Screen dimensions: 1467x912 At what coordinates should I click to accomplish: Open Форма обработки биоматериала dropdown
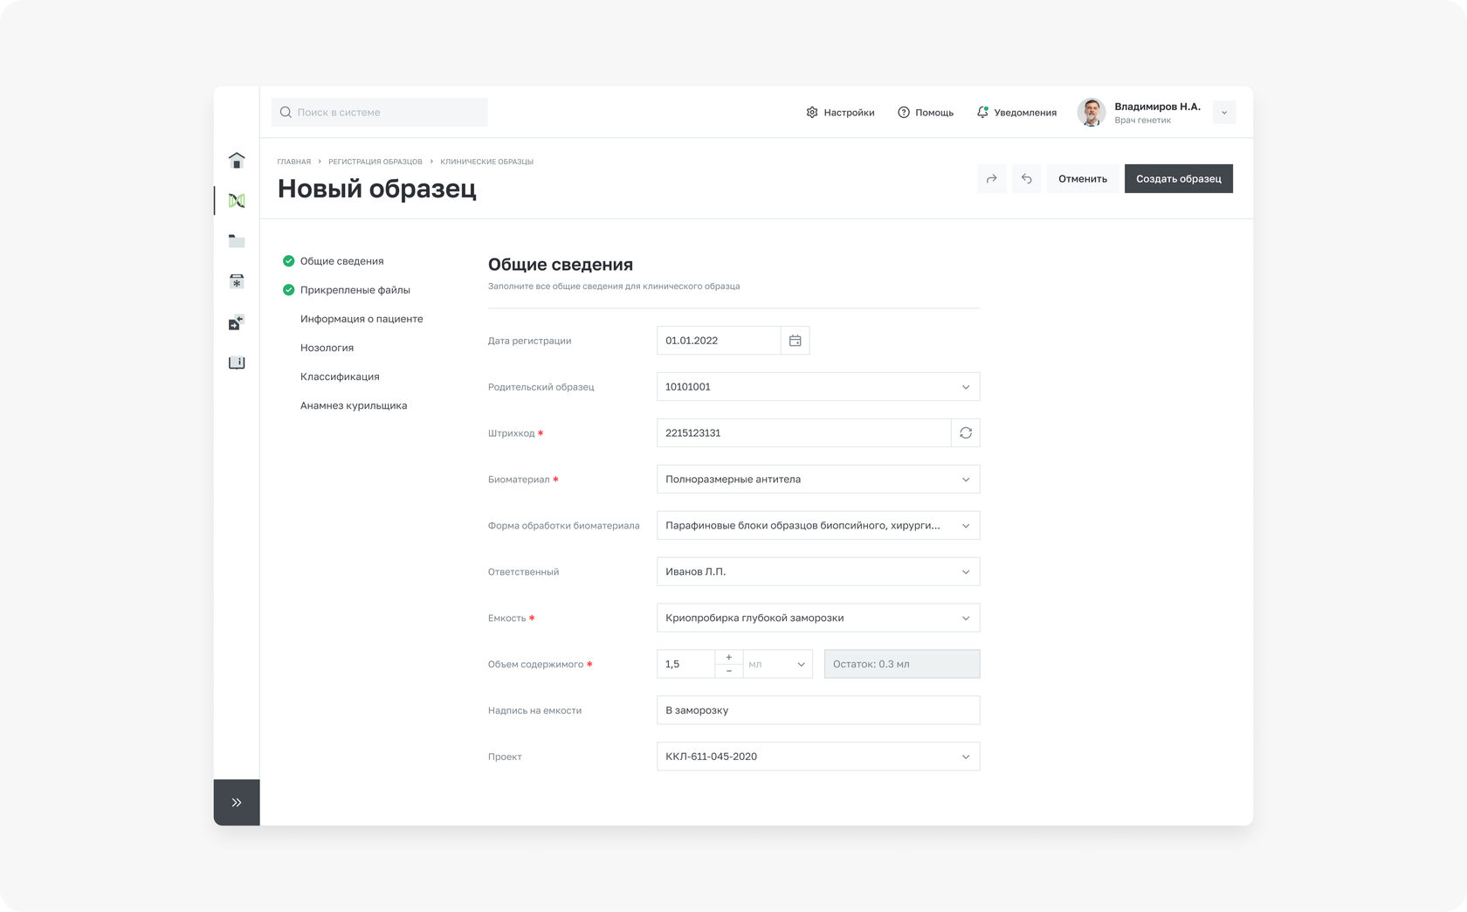tap(818, 526)
